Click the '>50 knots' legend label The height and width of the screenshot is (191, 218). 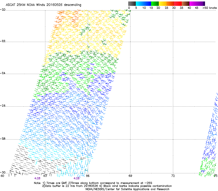[x=209, y=8]
